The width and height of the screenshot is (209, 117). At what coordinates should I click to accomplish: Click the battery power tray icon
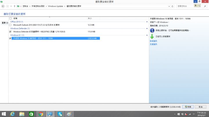click(182, 114)
